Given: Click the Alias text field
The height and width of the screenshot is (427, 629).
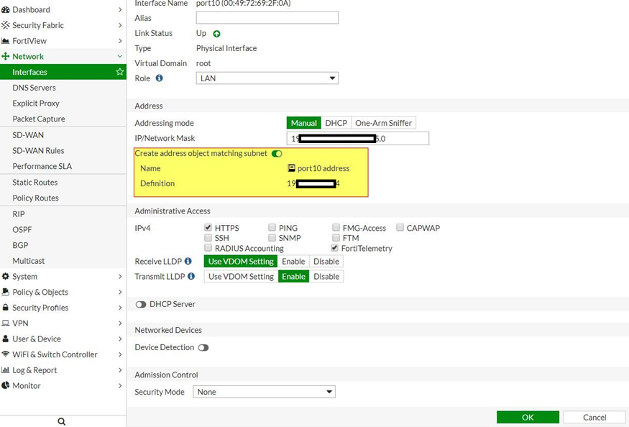Looking at the screenshot, I should (x=267, y=18).
